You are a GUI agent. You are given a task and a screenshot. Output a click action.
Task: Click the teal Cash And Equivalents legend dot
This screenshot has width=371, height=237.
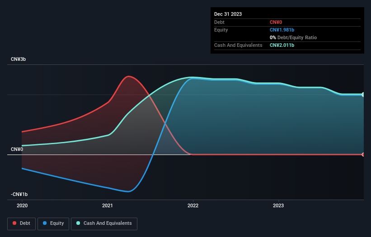coord(78,223)
